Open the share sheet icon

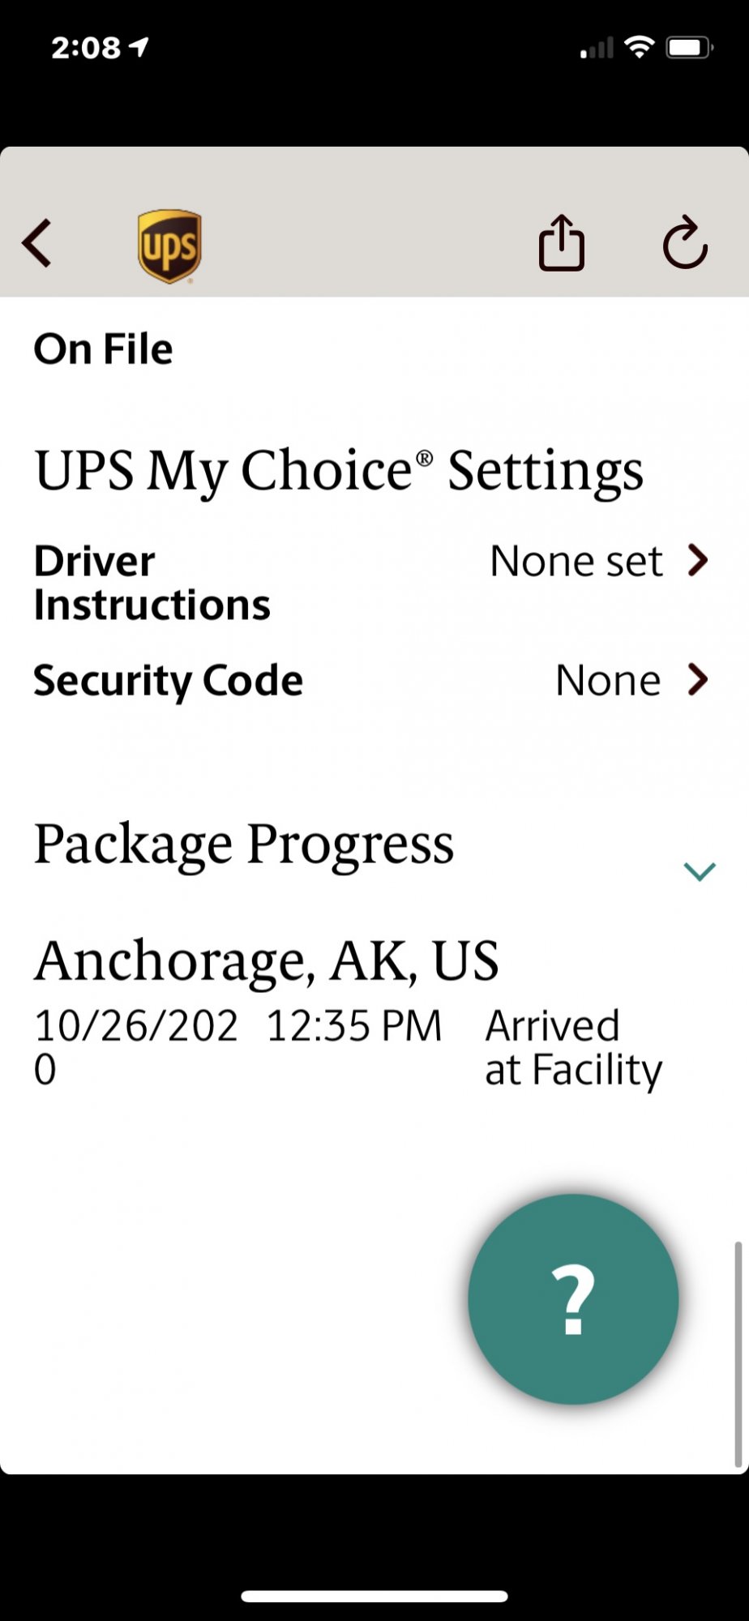561,242
